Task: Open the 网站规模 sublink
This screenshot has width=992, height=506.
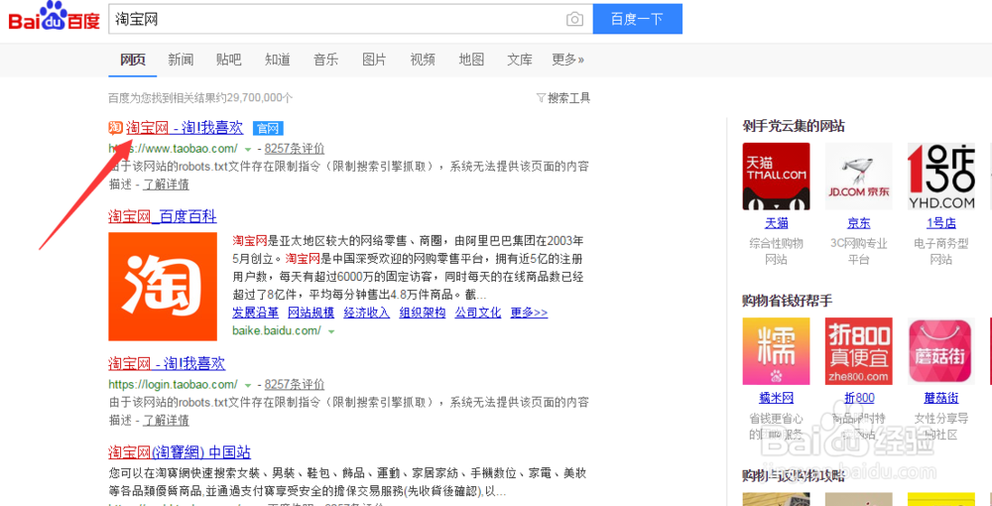Action: point(311,313)
